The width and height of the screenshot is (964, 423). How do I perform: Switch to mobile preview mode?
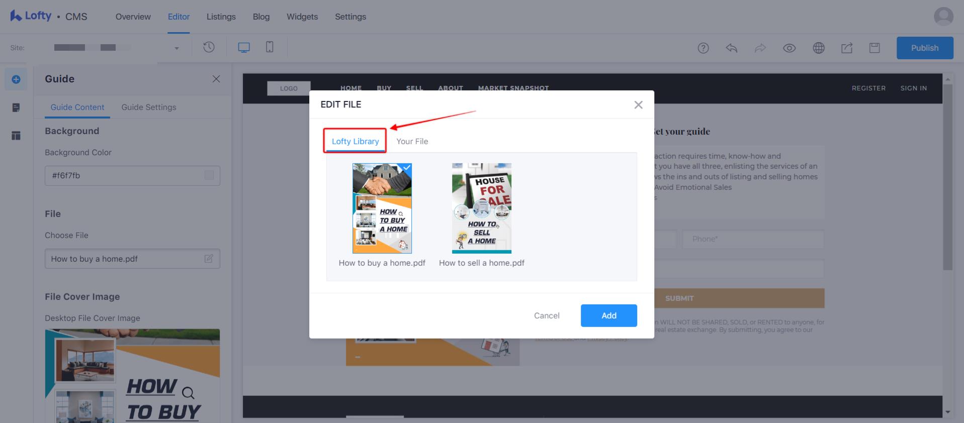click(270, 47)
